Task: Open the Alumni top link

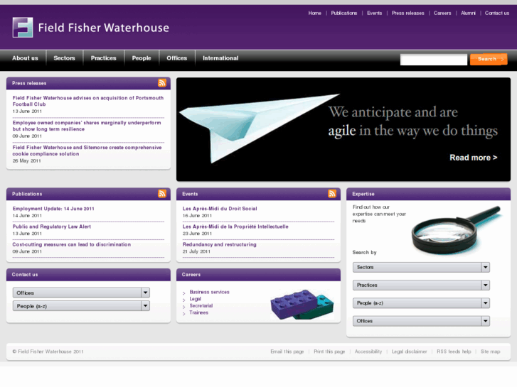Action: coord(468,13)
